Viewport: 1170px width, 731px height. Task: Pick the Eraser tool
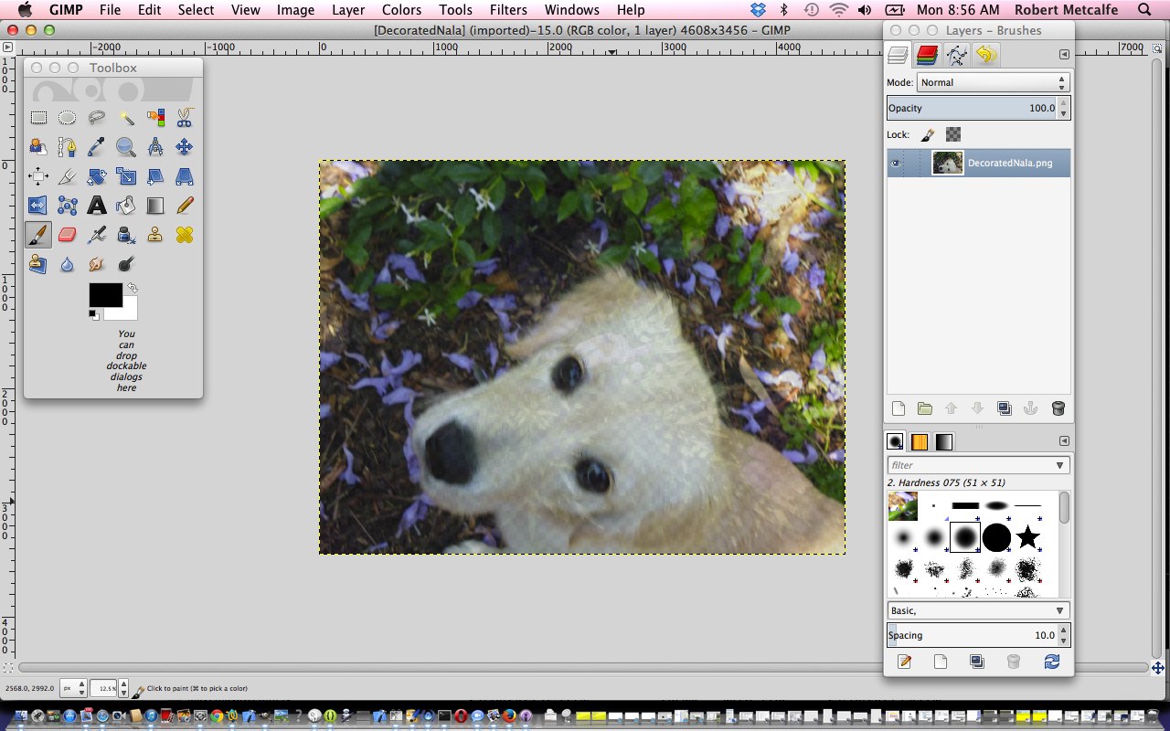click(67, 235)
